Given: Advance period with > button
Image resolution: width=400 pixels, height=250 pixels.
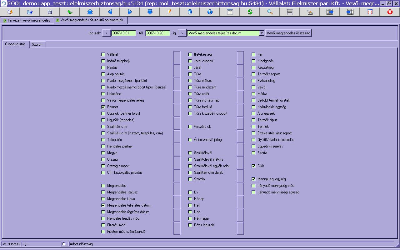Looking at the screenshot, I should tap(182, 33).
